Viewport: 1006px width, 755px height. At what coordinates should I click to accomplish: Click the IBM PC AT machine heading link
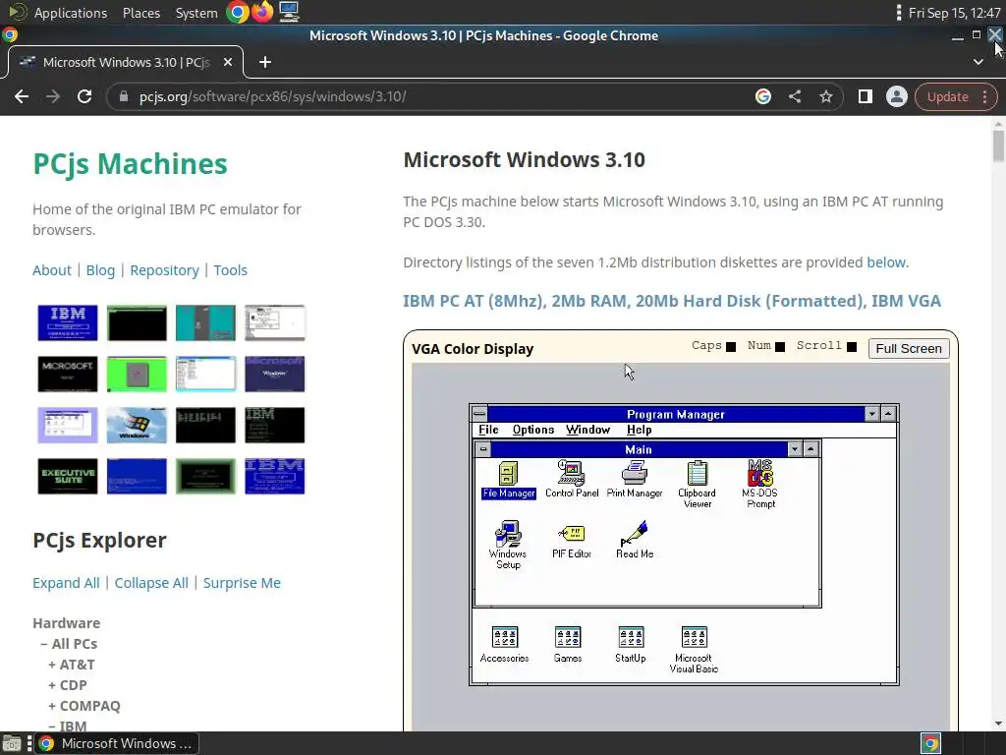tap(672, 301)
